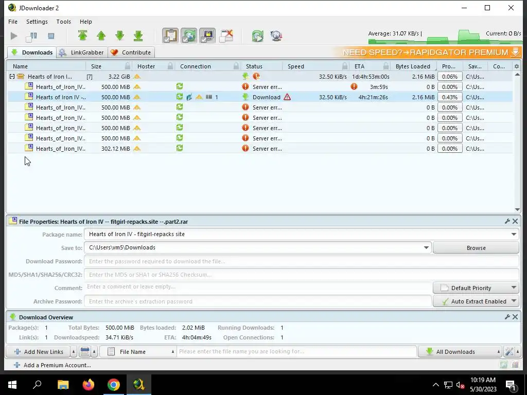Pause downloads using the pause toolbar icon
Viewport: 527px width, 395px height.
tap(31, 36)
